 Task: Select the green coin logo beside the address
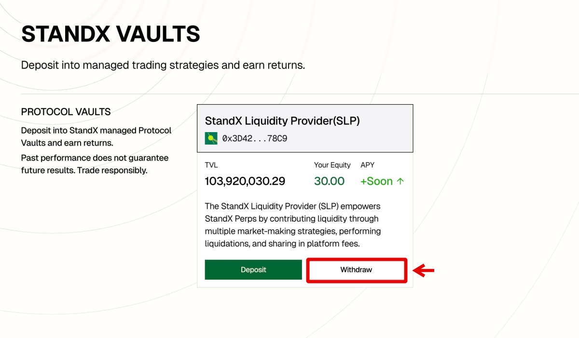(x=211, y=139)
